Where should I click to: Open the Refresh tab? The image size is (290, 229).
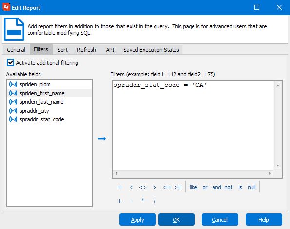coord(86,50)
